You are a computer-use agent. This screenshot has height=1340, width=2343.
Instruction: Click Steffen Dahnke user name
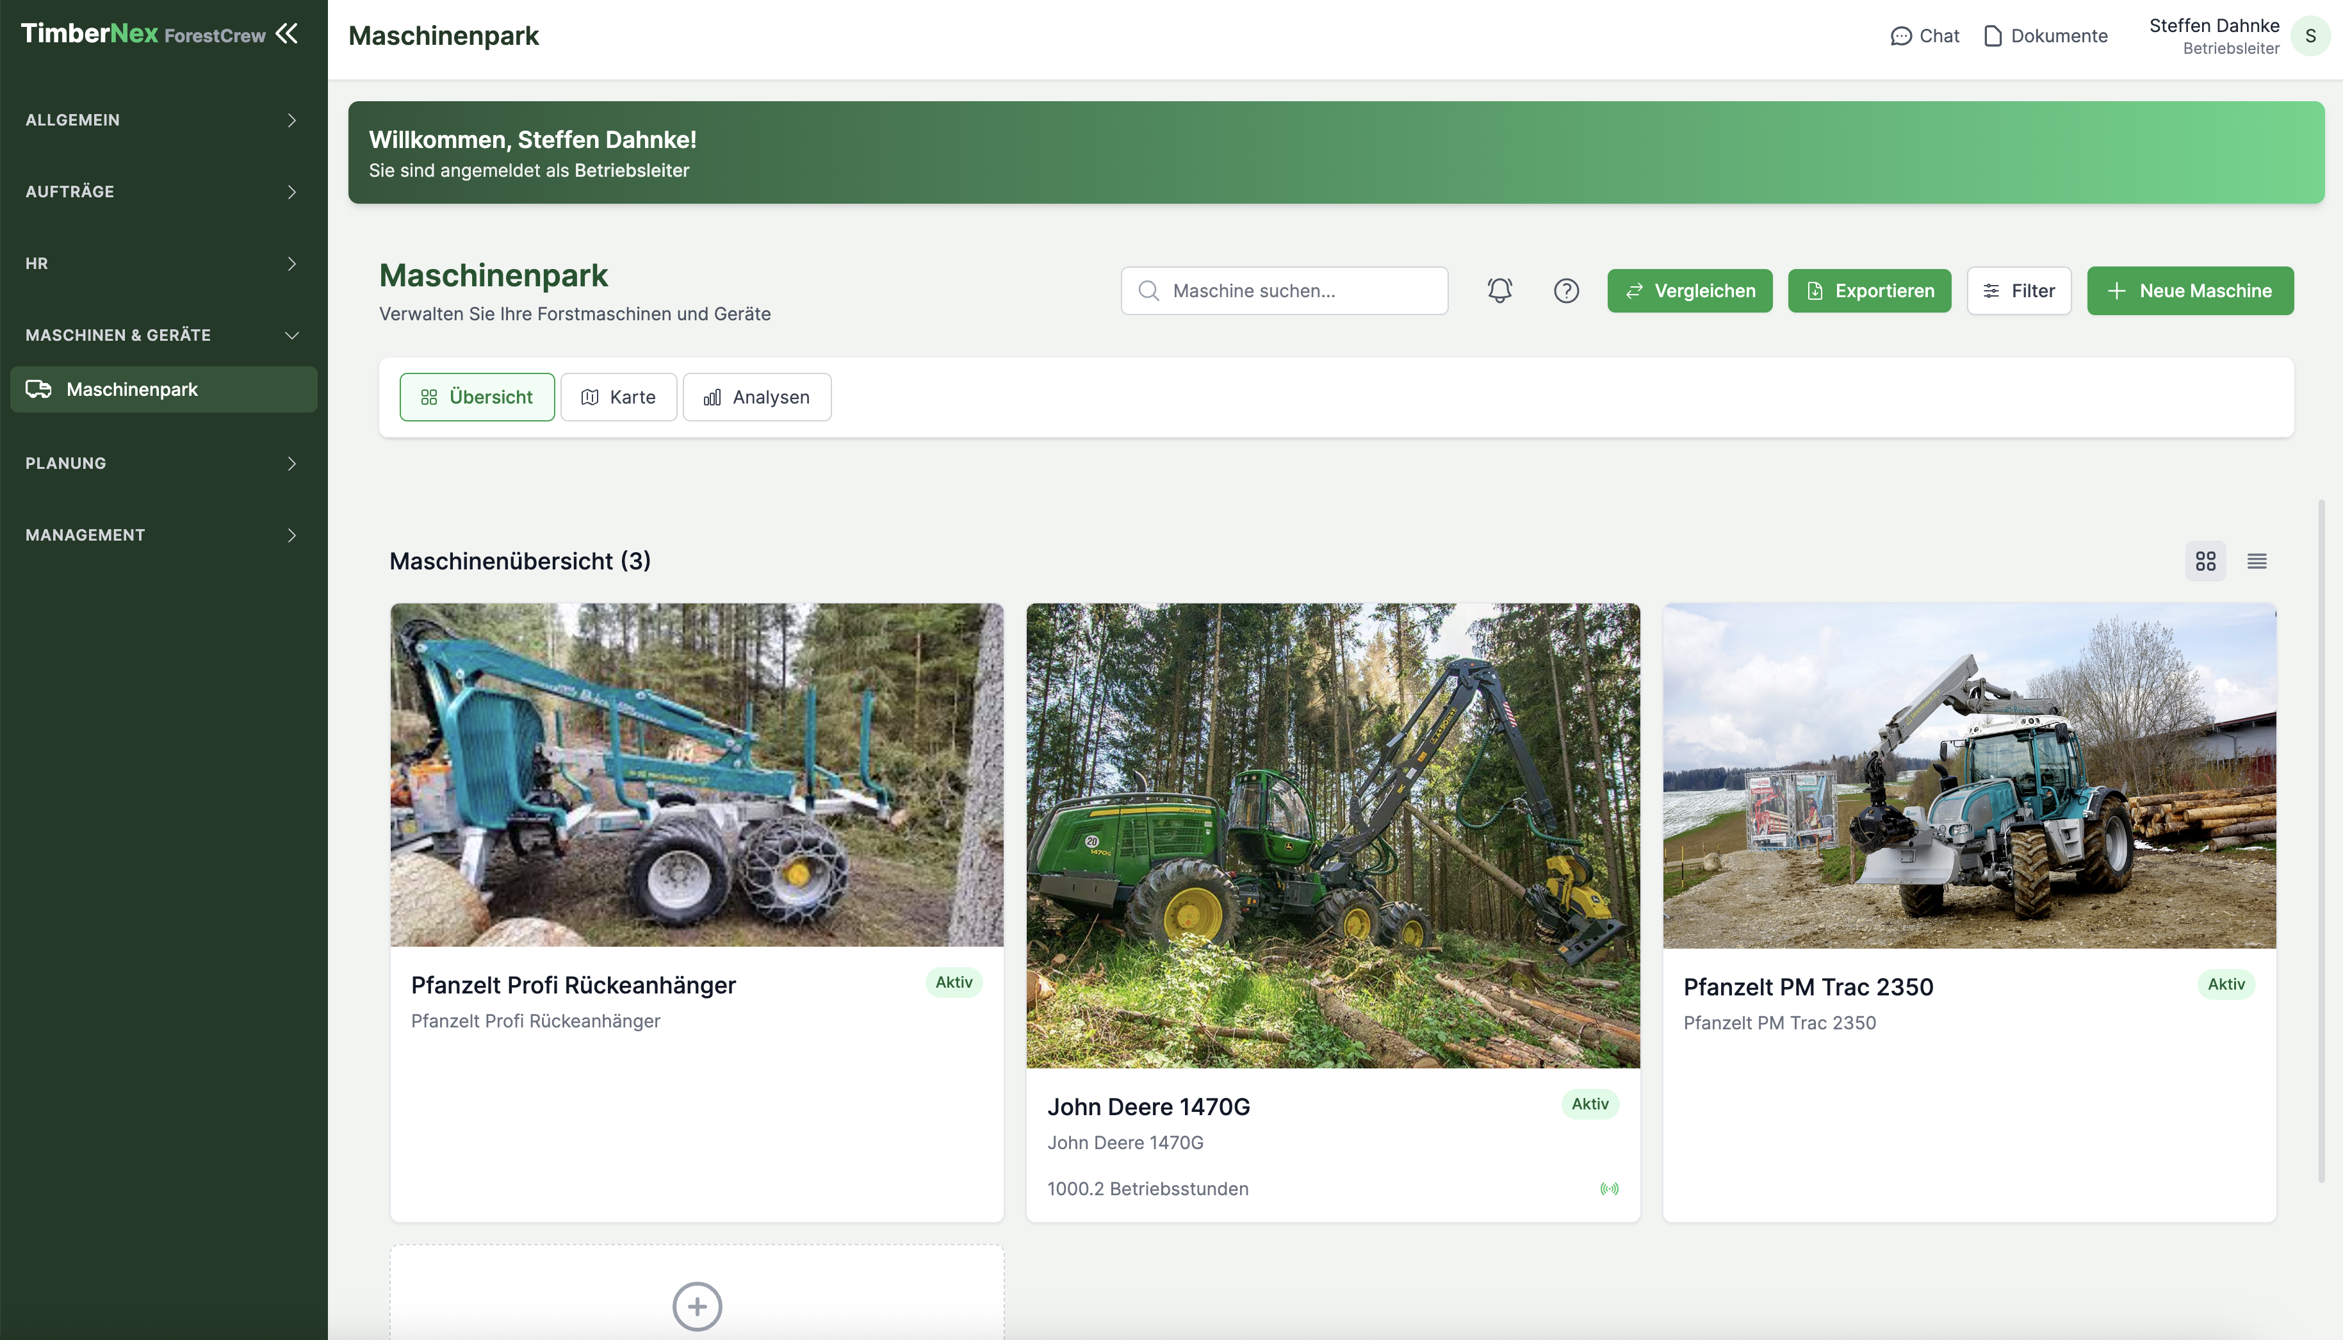click(2214, 26)
